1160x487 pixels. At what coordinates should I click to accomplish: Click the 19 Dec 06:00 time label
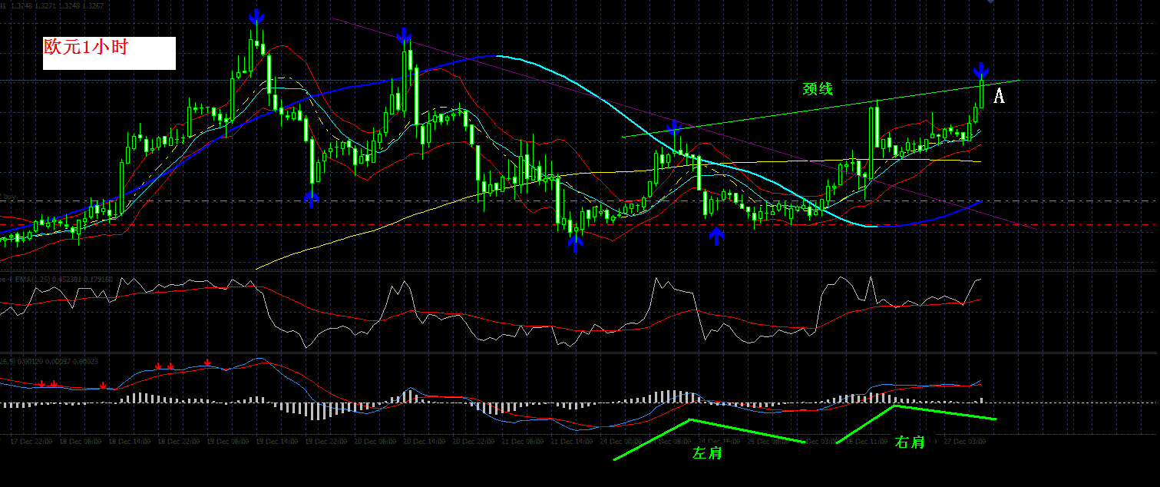(x=228, y=442)
